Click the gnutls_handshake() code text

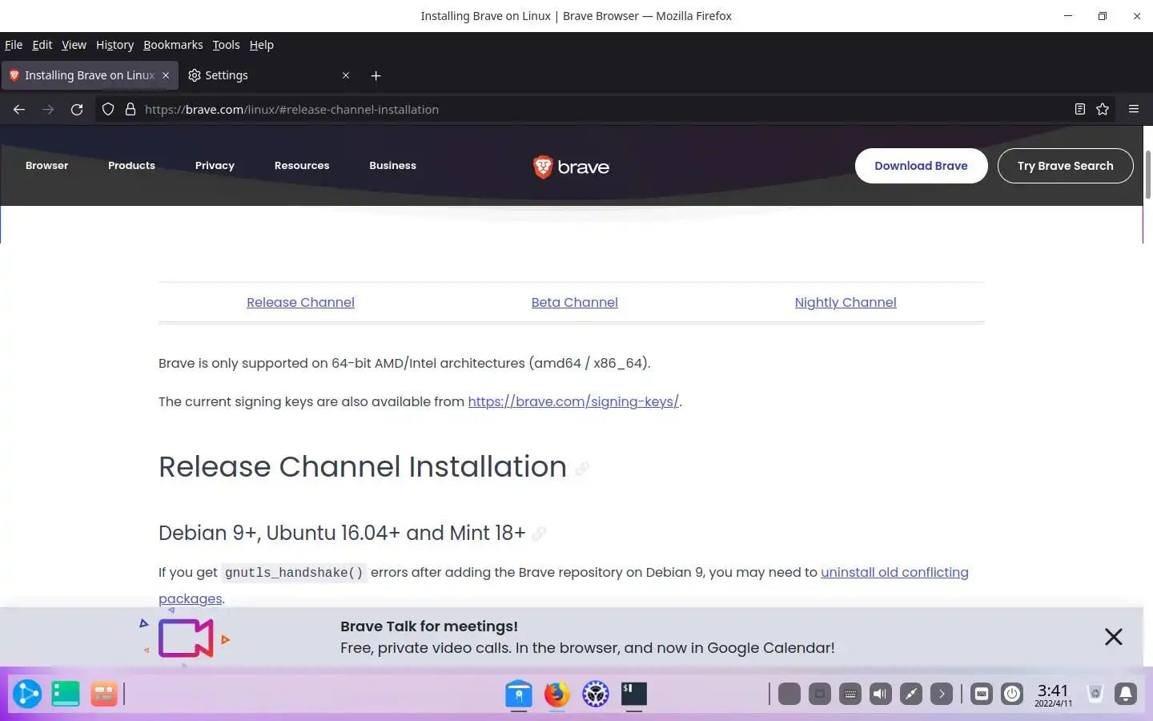[294, 573]
